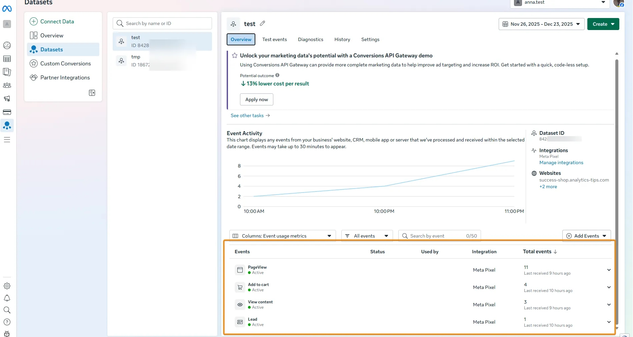Screen dimensions: 633x337
Task: Switch to the Settings tab
Action: pyautogui.click(x=370, y=39)
